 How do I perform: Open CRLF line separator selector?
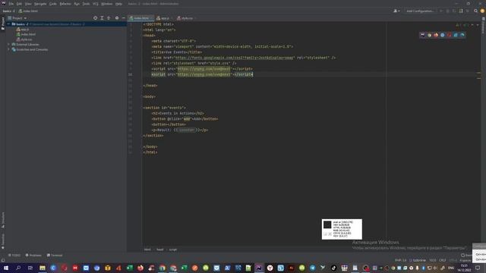(442, 260)
